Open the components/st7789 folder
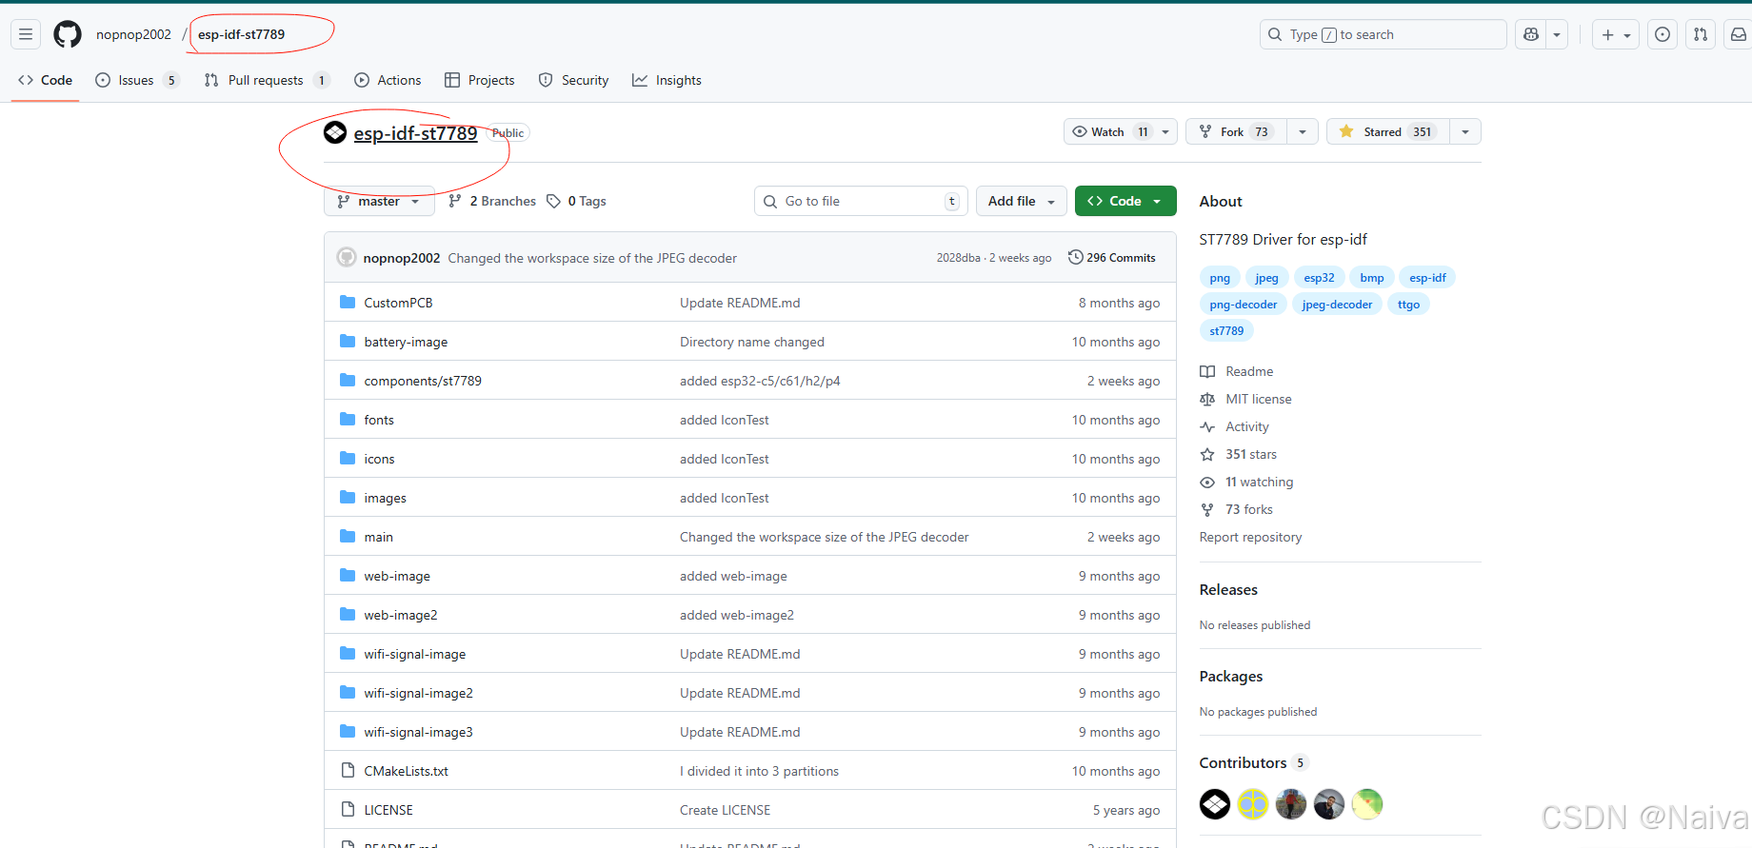 coord(423,381)
